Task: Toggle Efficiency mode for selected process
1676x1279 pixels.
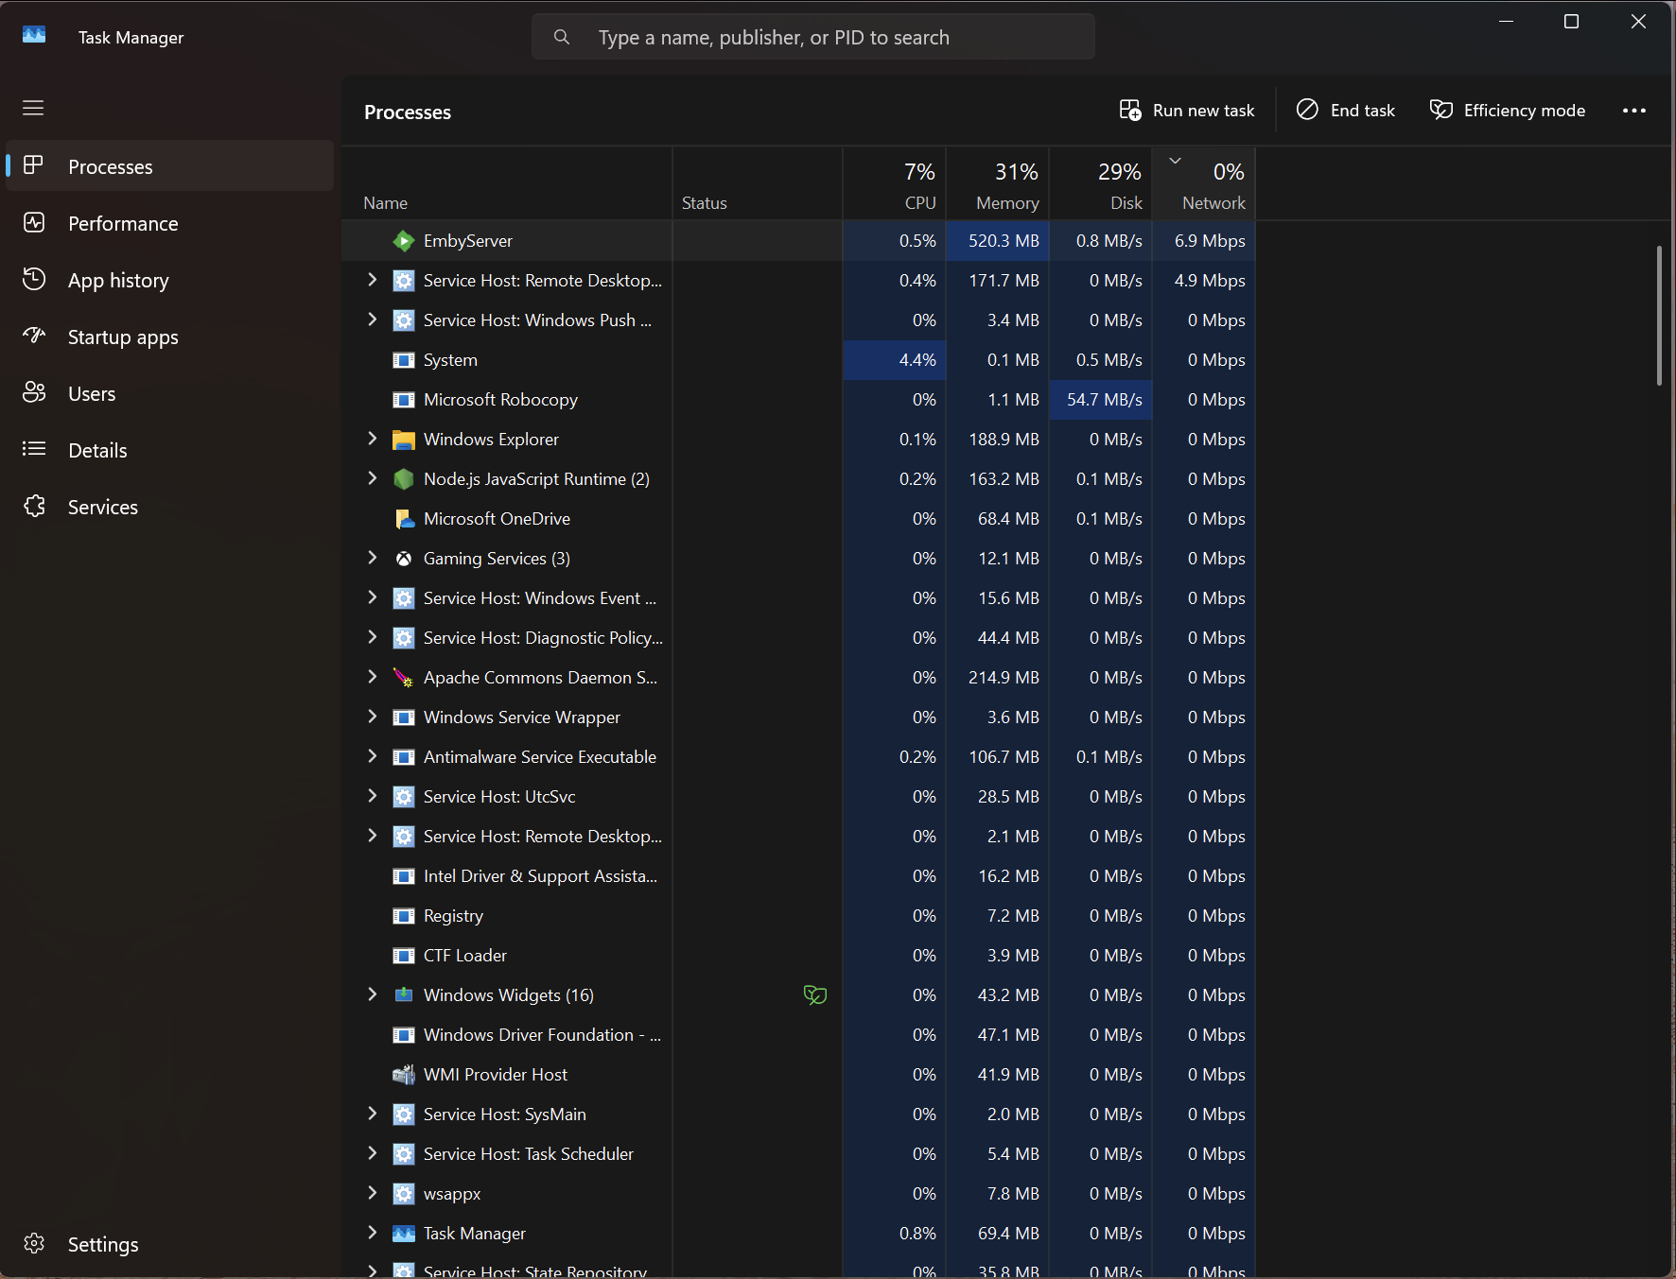Action: 1507,111
